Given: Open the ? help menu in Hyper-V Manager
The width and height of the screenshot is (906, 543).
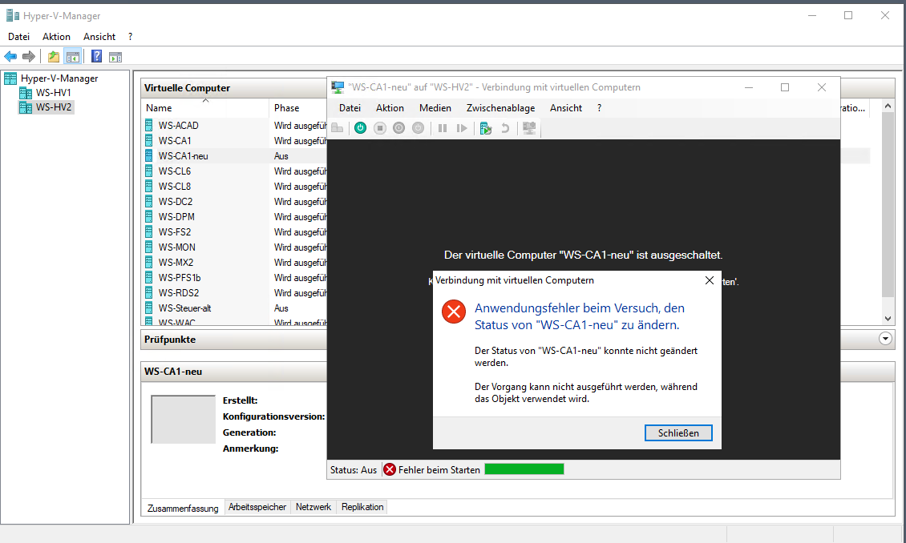Looking at the screenshot, I should coord(131,36).
